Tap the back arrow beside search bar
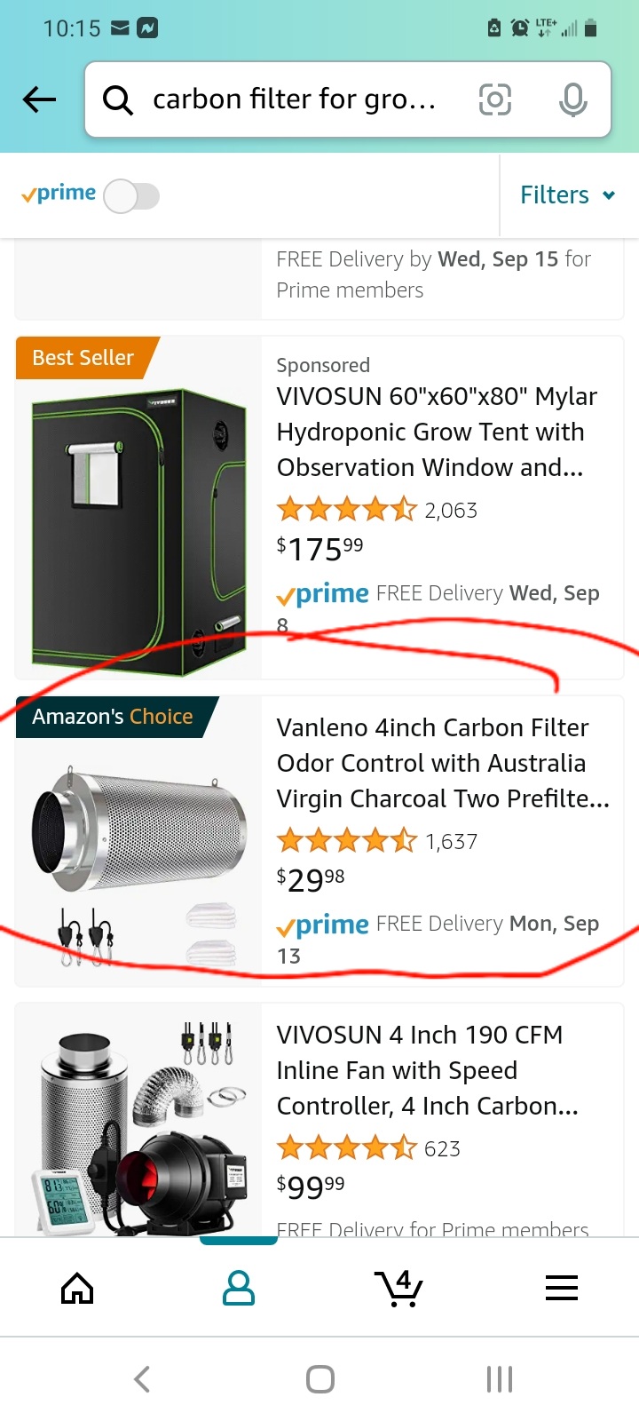Viewport: 639px width, 1421px height. (x=39, y=99)
